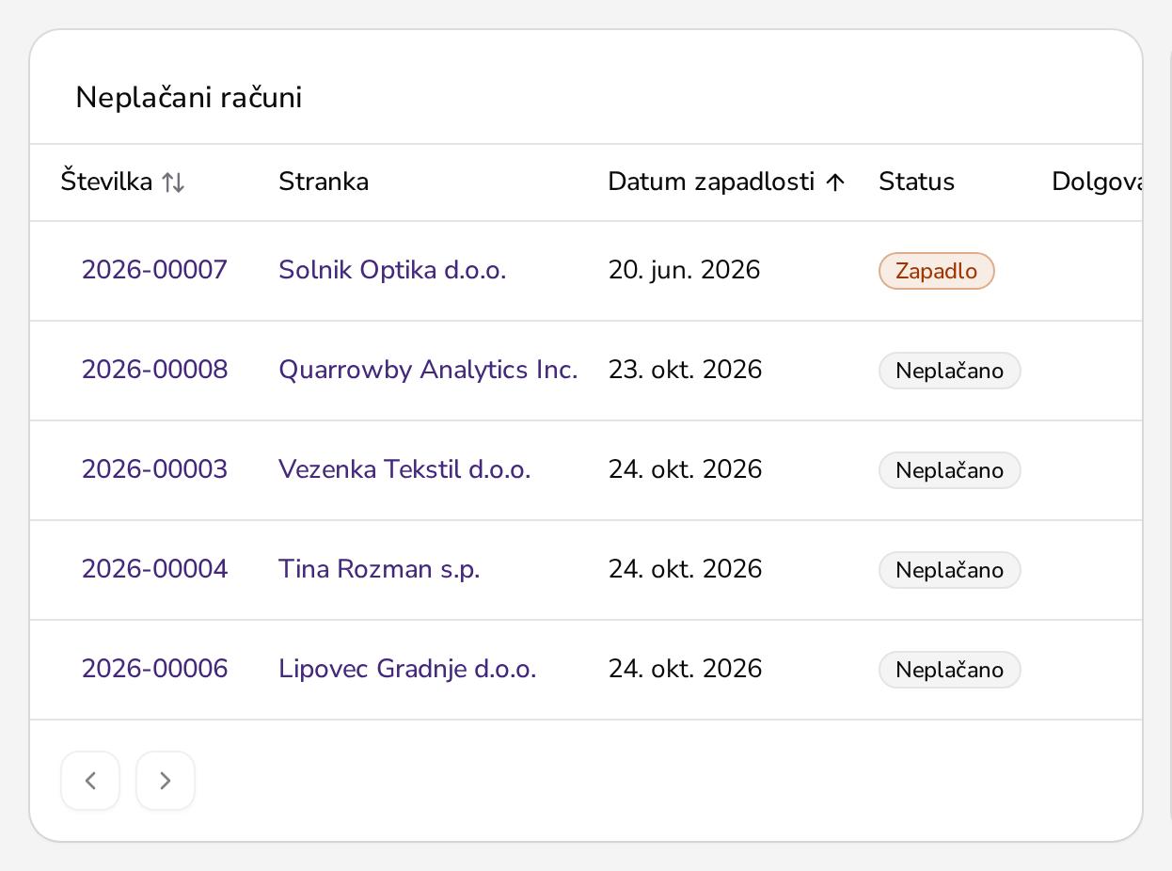This screenshot has width=1172, height=871.
Task: Select due date 23. okt. 2026
Action: (x=685, y=371)
